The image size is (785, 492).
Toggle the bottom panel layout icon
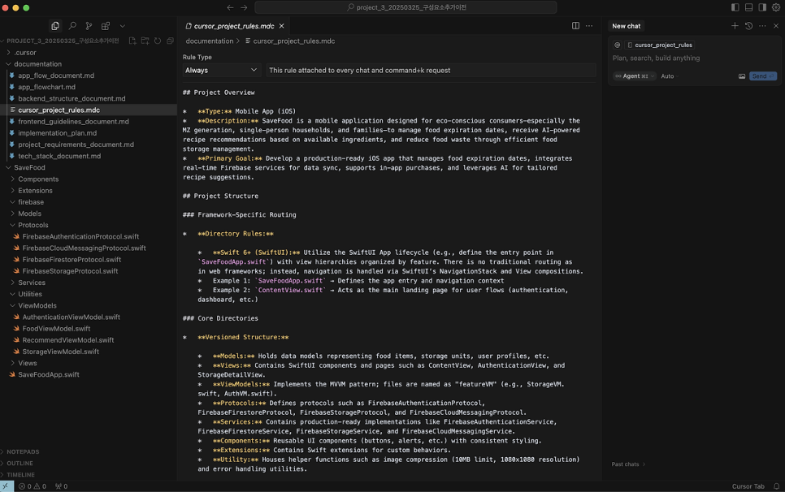(x=748, y=7)
